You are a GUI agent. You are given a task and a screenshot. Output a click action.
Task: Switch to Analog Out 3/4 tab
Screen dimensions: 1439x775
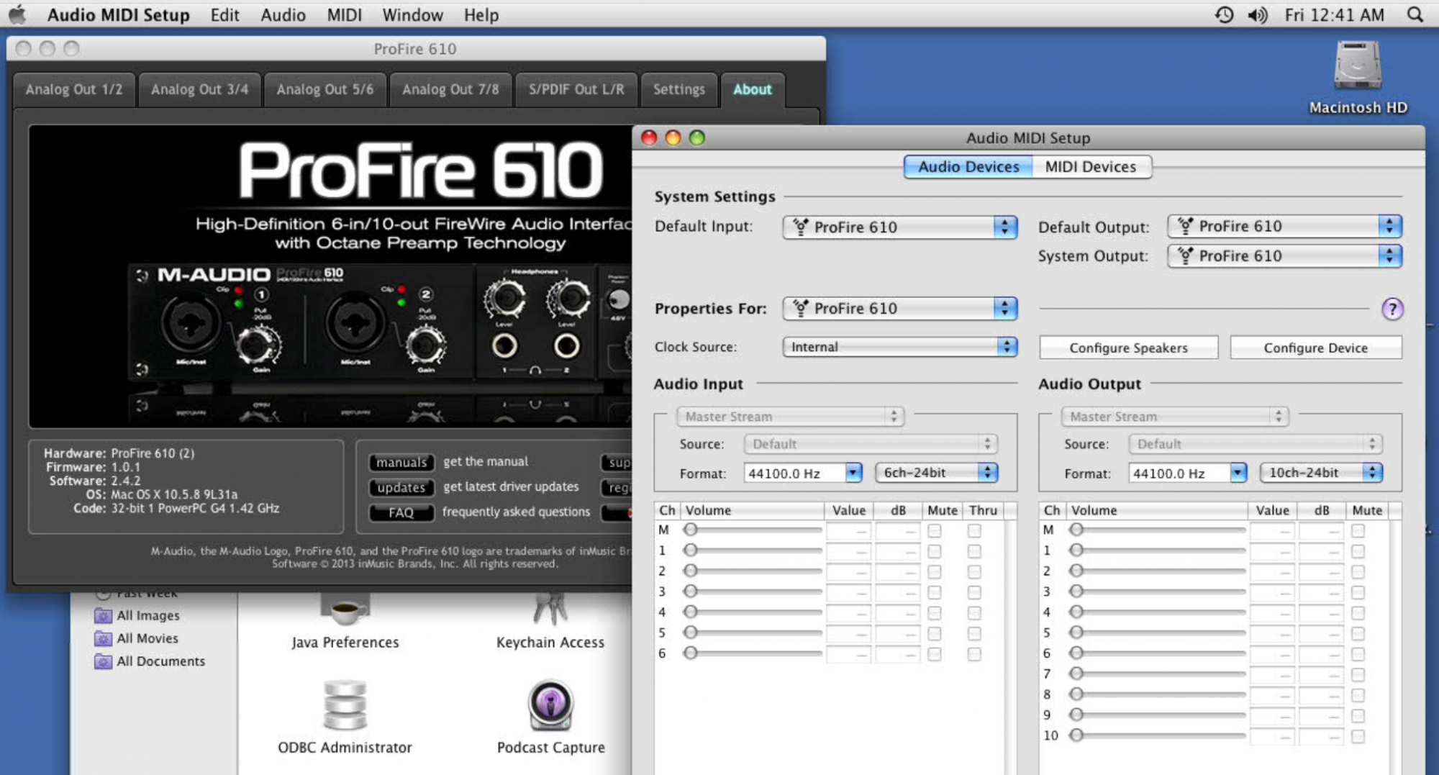tap(199, 90)
